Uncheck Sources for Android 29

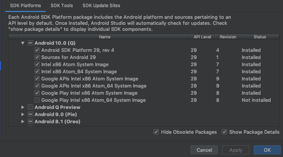pyautogui.click(x=37, y=57)
